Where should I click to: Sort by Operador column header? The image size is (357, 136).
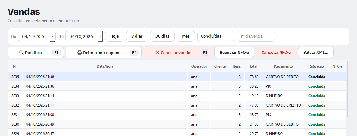coord(199,66)
